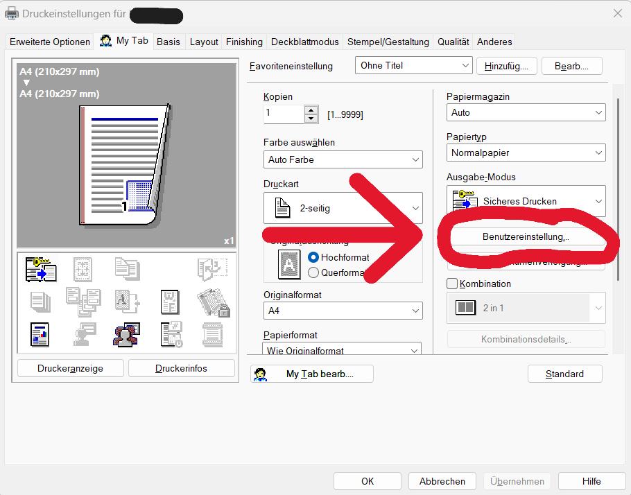The image size is (631, 495).
Task: Select Hochformat orientation
Action: click(x=313, y=257)
